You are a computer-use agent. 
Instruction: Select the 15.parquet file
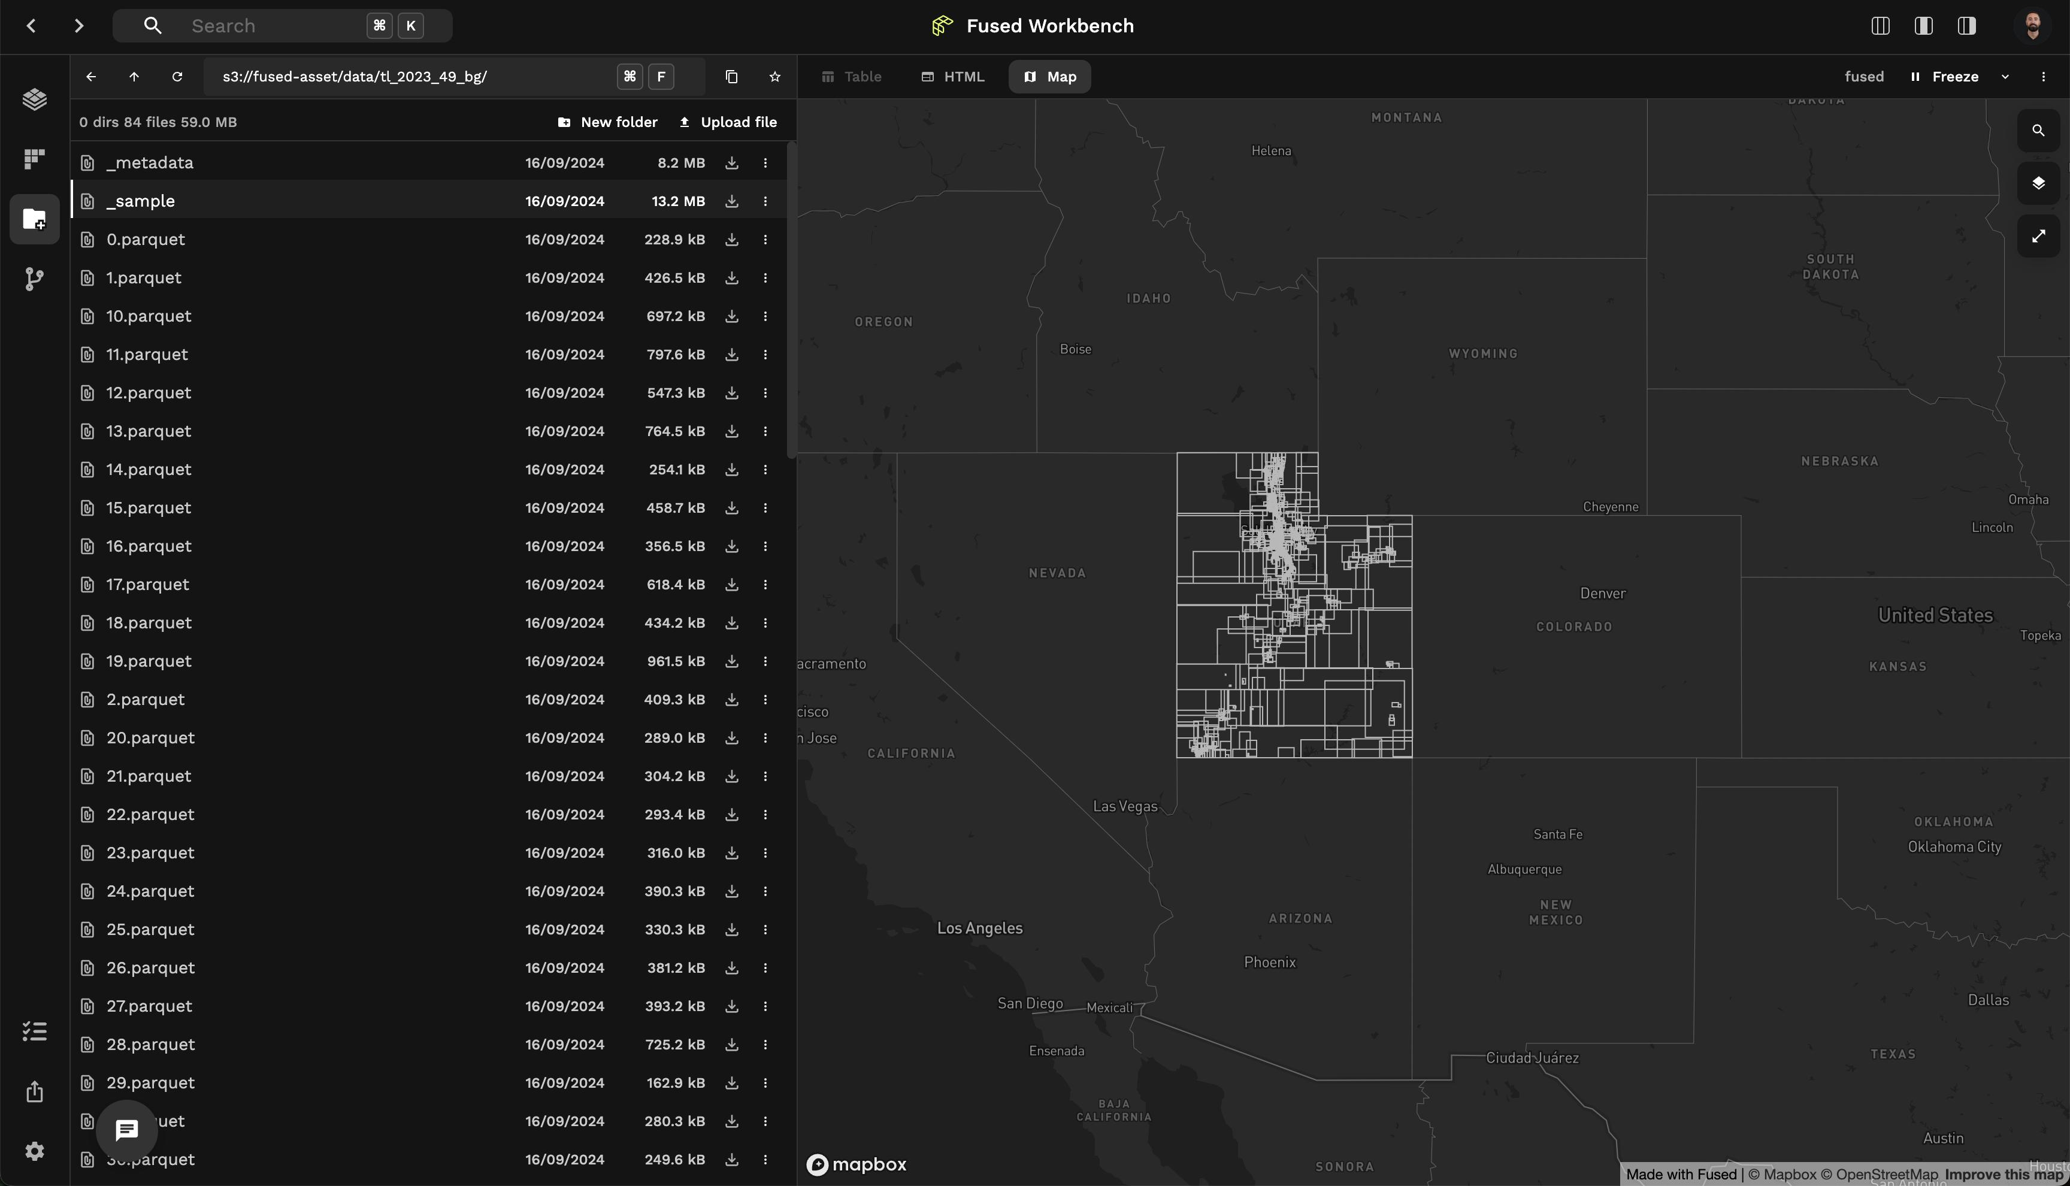tap(429, 507)
